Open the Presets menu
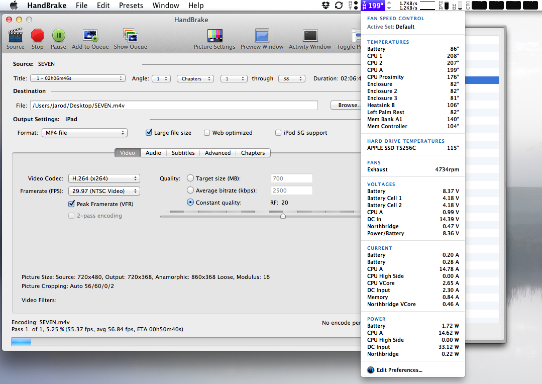Screen dimensions: 542x384 [131, 5]
